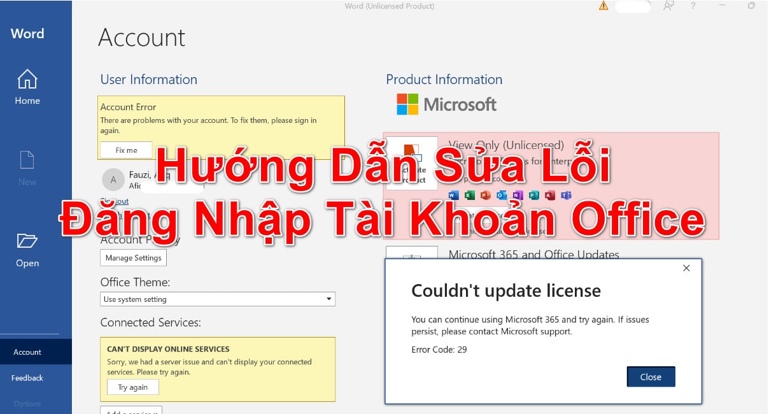
Task: Restore down the Word window
Action: [752, 6]
